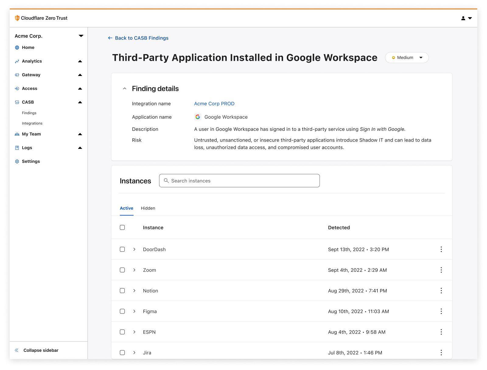
Task: Expand the ESPN instance row
Action: tap(134, 332)
